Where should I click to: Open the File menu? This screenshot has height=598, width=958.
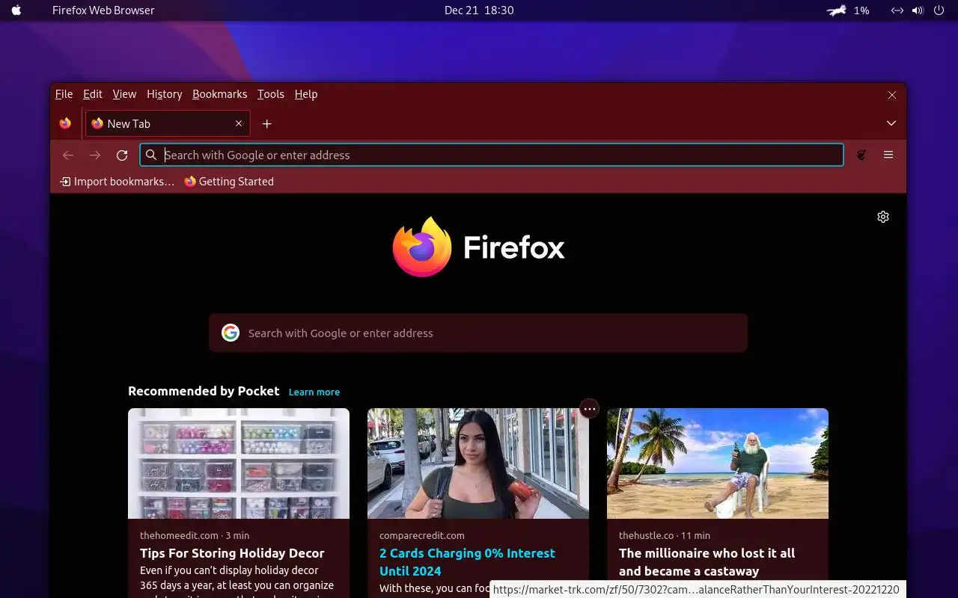(x=64, y=94)
